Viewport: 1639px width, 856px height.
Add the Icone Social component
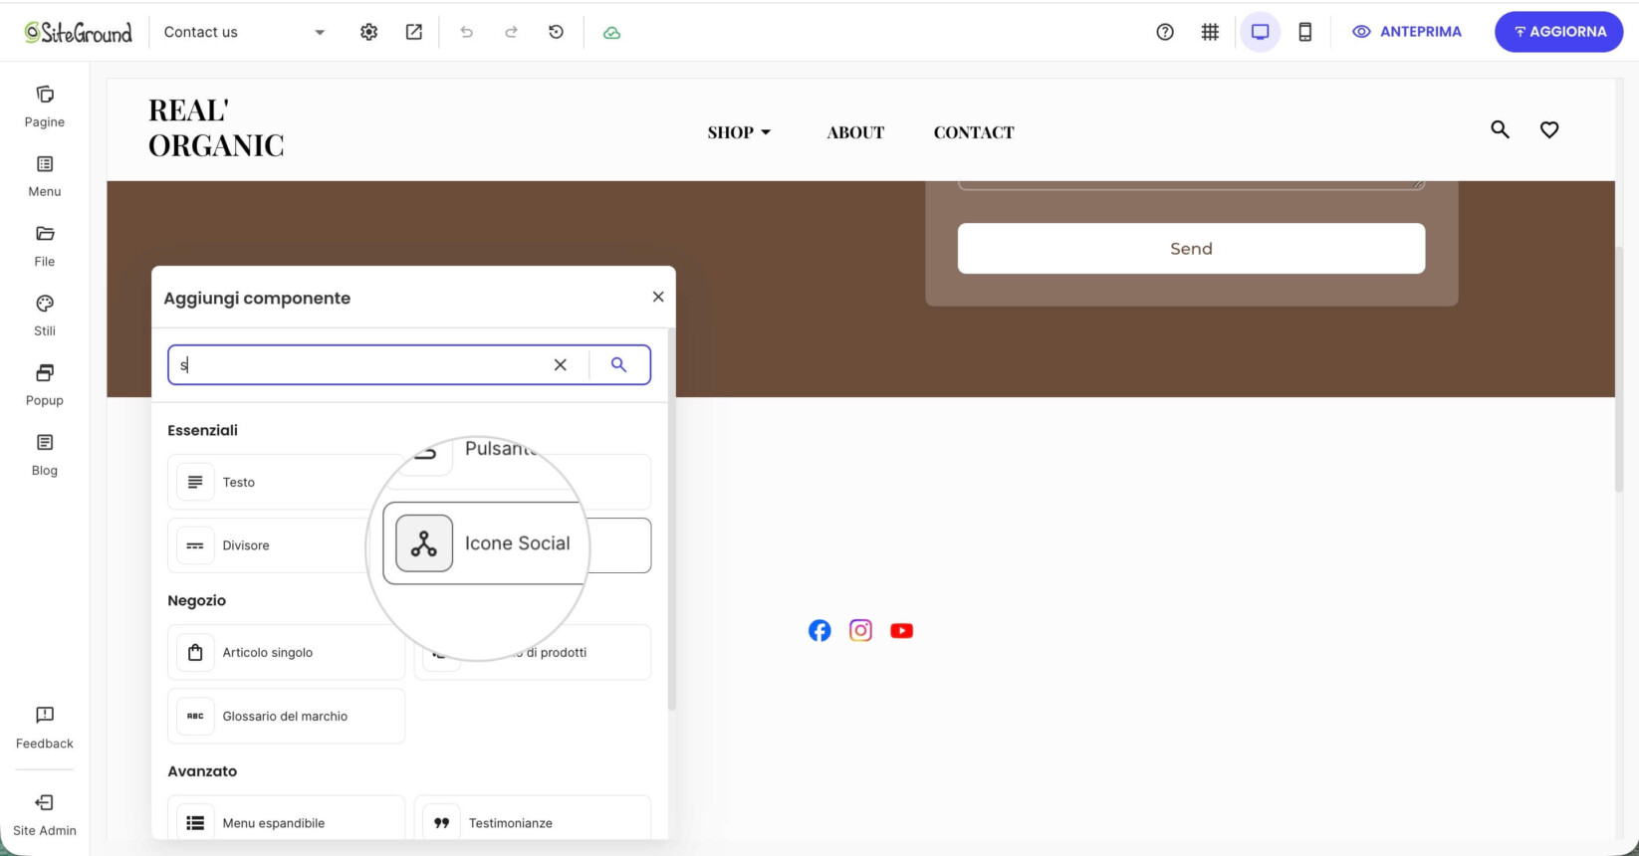click(x=517, y=543)
